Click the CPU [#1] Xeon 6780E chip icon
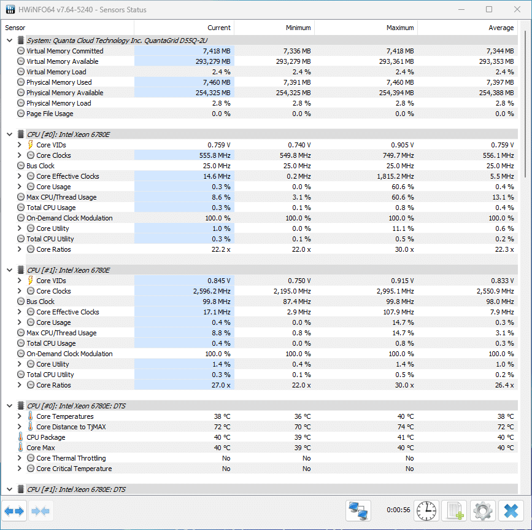This screenshot has height=530, width=532. pyautogui.click(x=21, y=270)
